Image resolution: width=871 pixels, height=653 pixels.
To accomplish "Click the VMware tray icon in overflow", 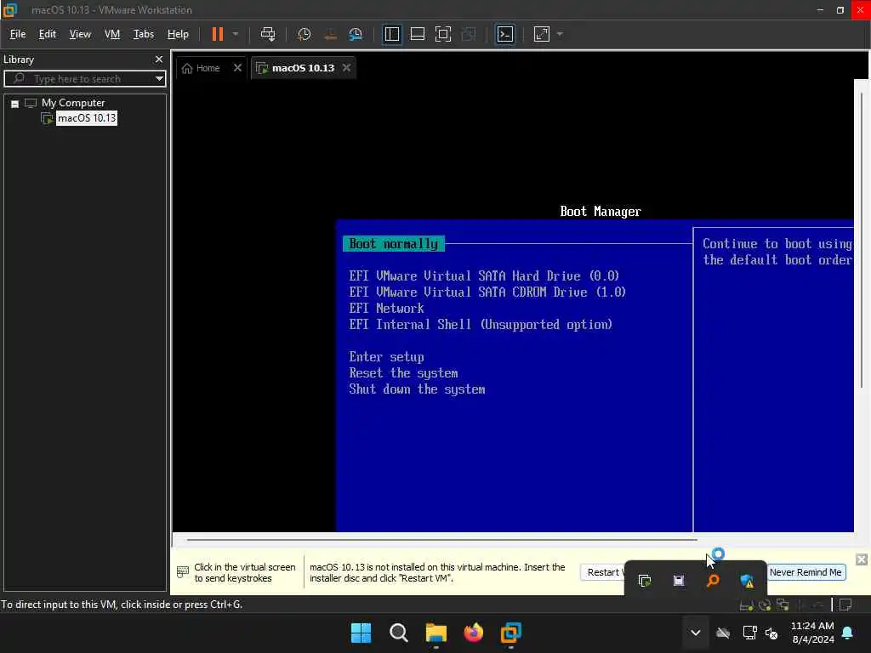I will point(645,581).
